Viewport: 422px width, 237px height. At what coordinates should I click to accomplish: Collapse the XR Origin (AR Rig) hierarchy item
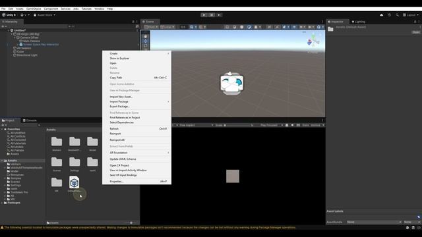(12, 34)
